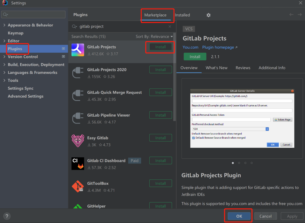Click the plugin search magnifier icon
Viewport: 305px width, 223px height.
pos(74,26)
